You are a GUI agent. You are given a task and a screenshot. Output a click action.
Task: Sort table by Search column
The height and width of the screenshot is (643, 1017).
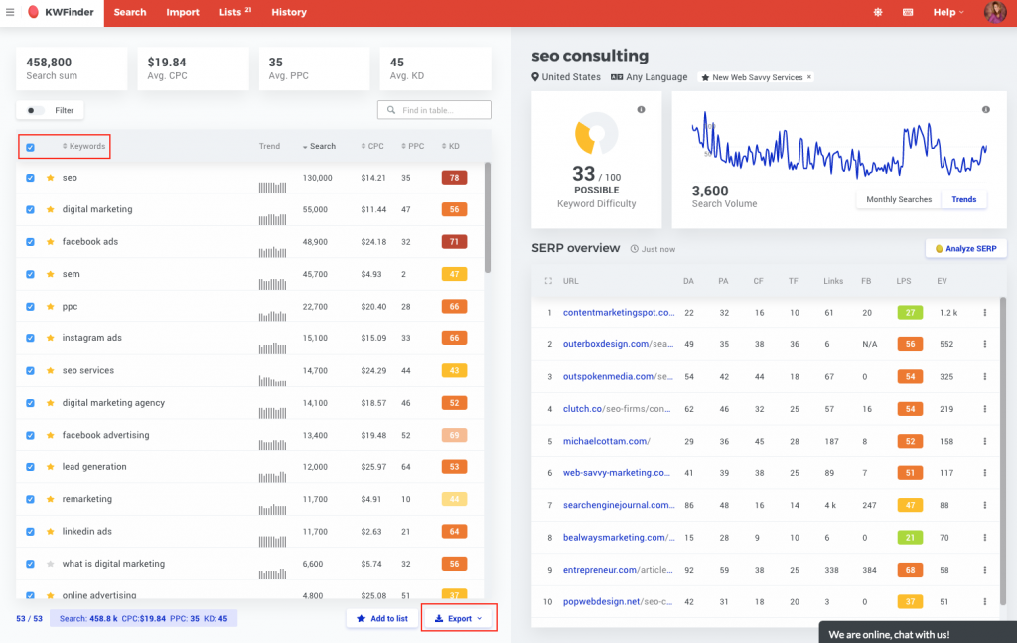tap(319, 147)
